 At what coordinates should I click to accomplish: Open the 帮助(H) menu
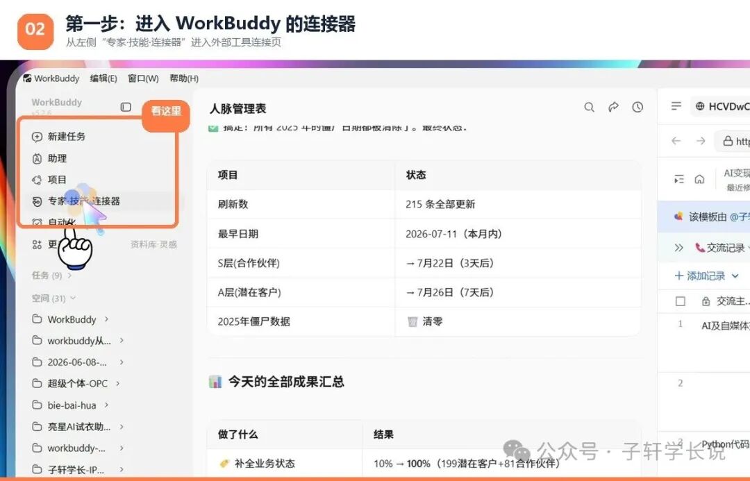coord(184,78)
